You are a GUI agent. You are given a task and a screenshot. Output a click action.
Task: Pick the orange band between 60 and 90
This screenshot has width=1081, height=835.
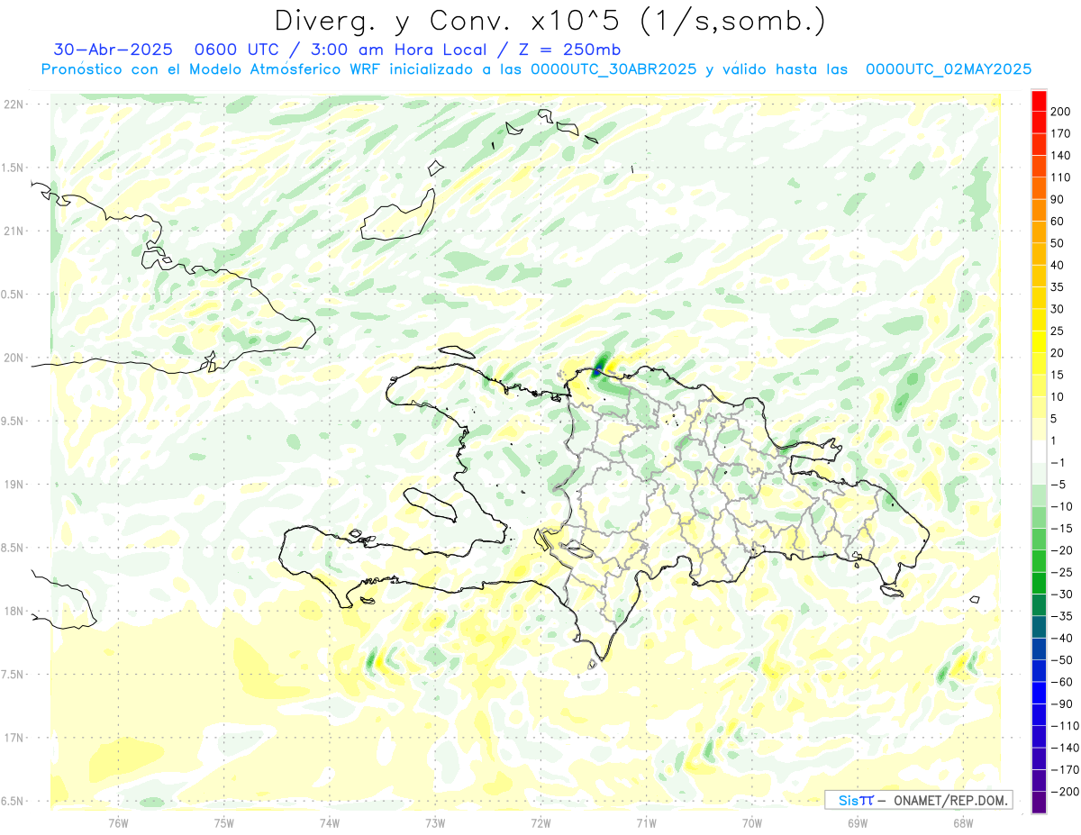[1039, 211]
